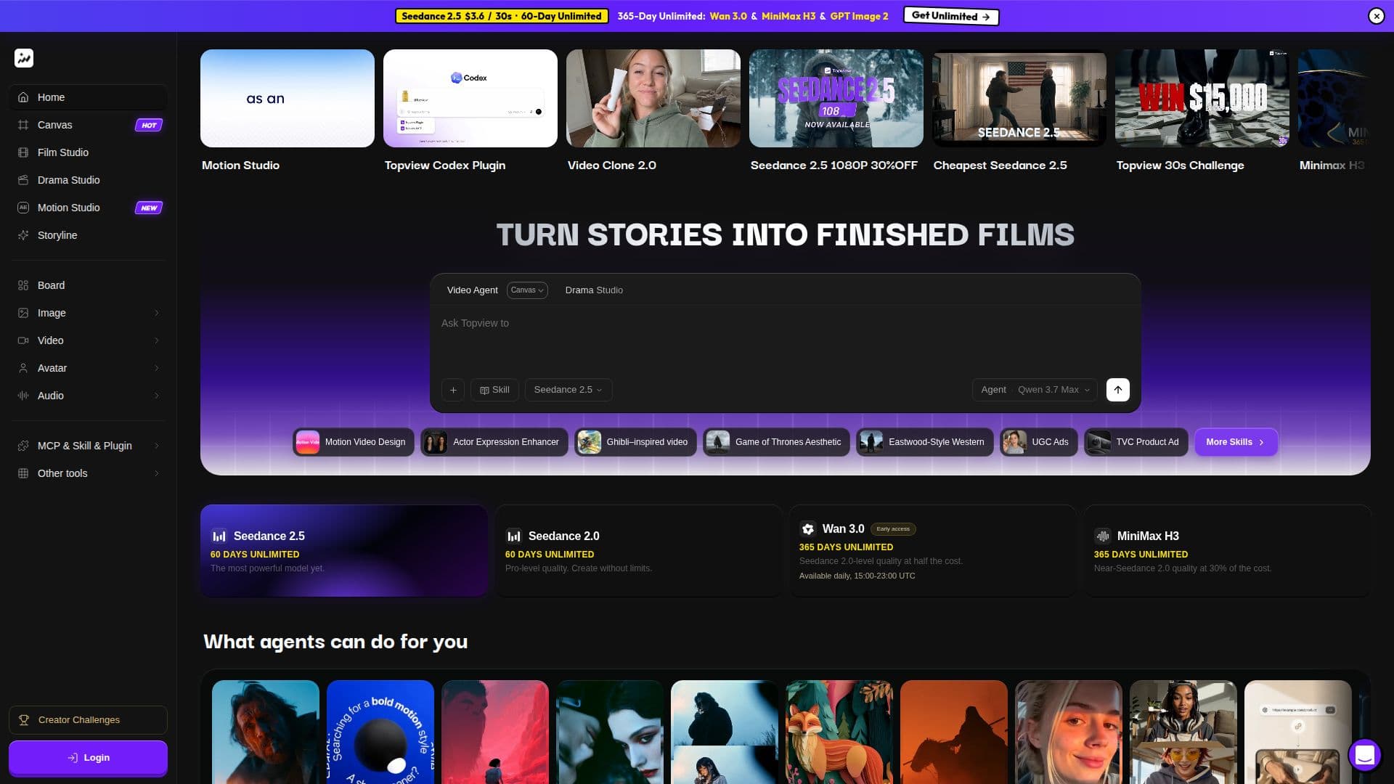Open the Topview 30s Challenge thumbnail

pyautogui.click(x=1202, y=99)
